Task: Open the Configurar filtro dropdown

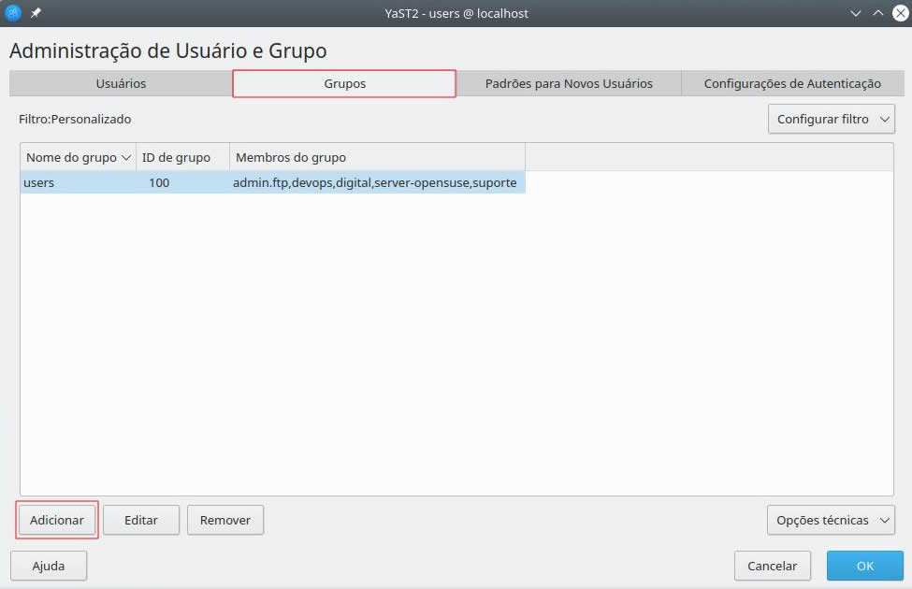Action: (831, 119)
